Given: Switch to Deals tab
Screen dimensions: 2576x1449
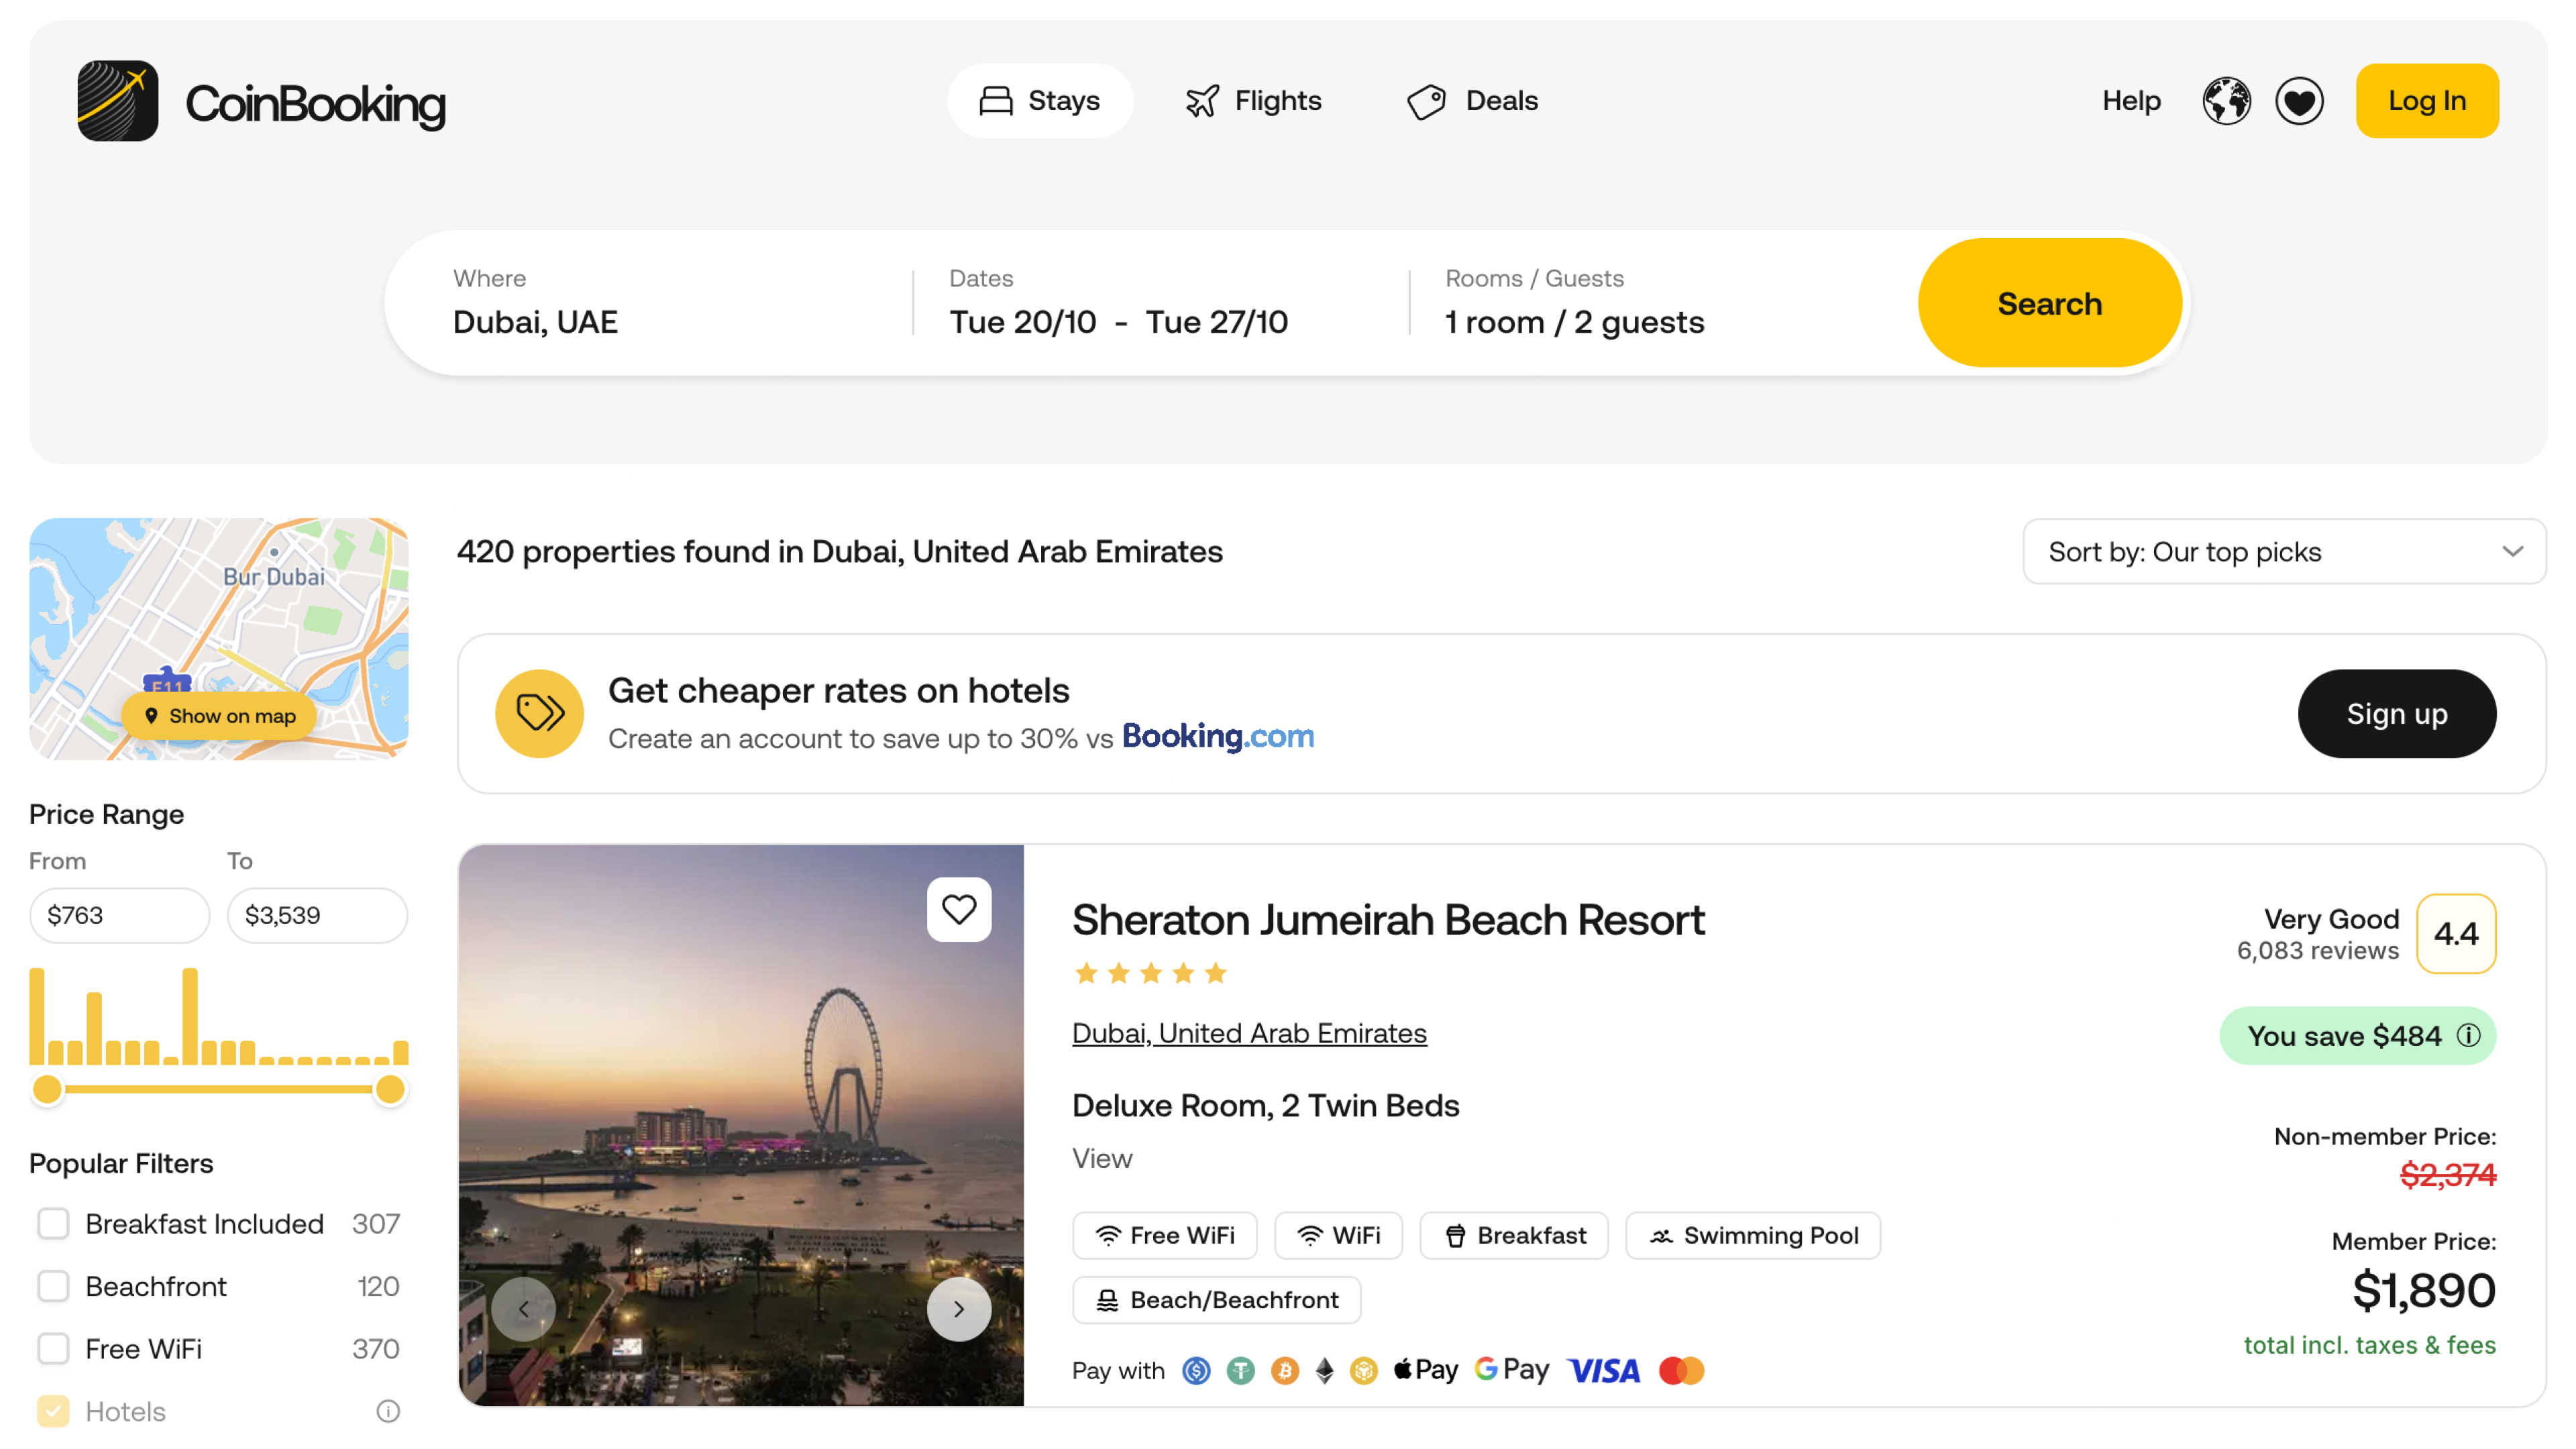Looking at the screenshot, I should (1472, 101).
